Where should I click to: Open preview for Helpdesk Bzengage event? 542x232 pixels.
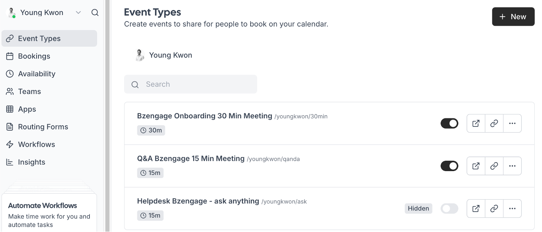click(476, 208)
